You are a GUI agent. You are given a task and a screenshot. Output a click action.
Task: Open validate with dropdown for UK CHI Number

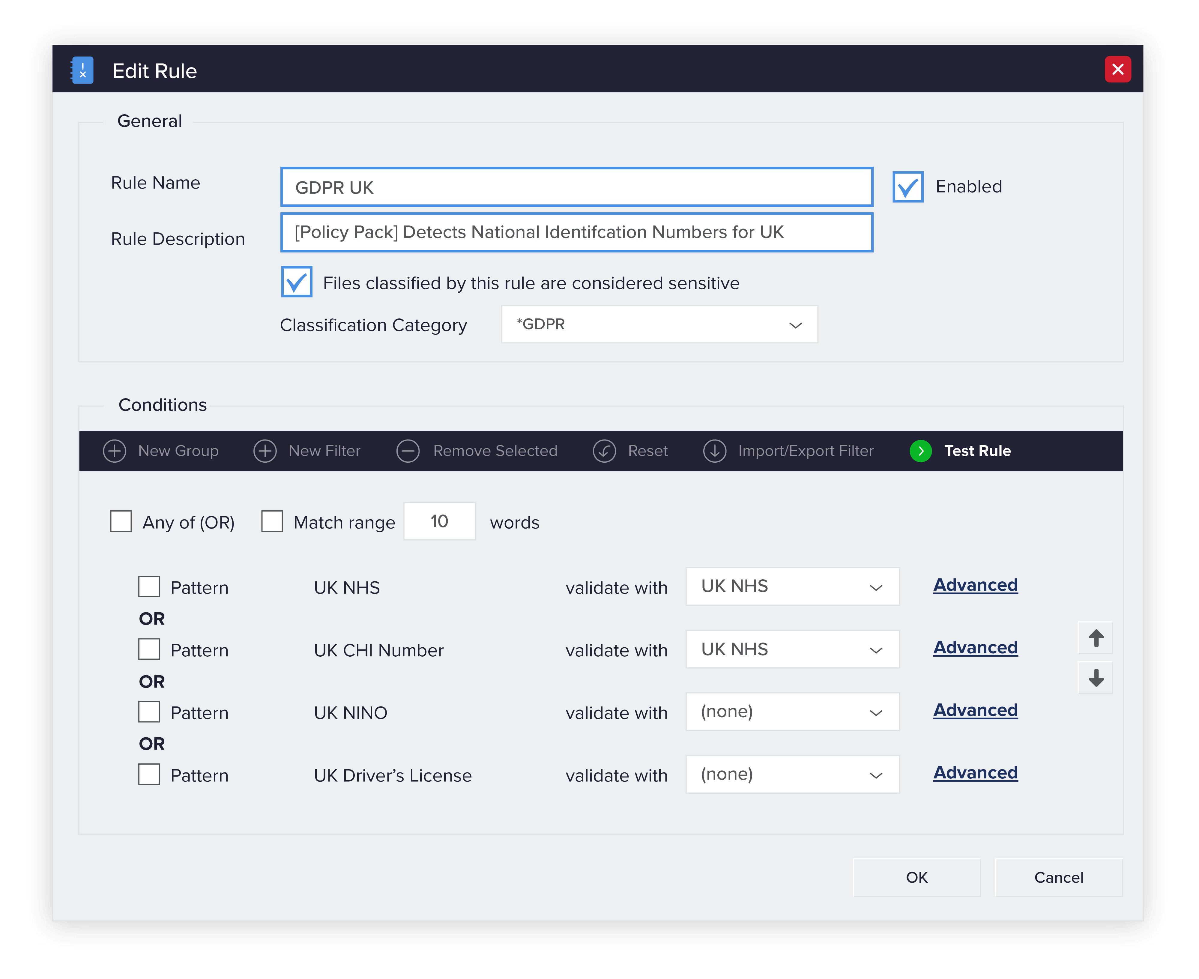792,650
